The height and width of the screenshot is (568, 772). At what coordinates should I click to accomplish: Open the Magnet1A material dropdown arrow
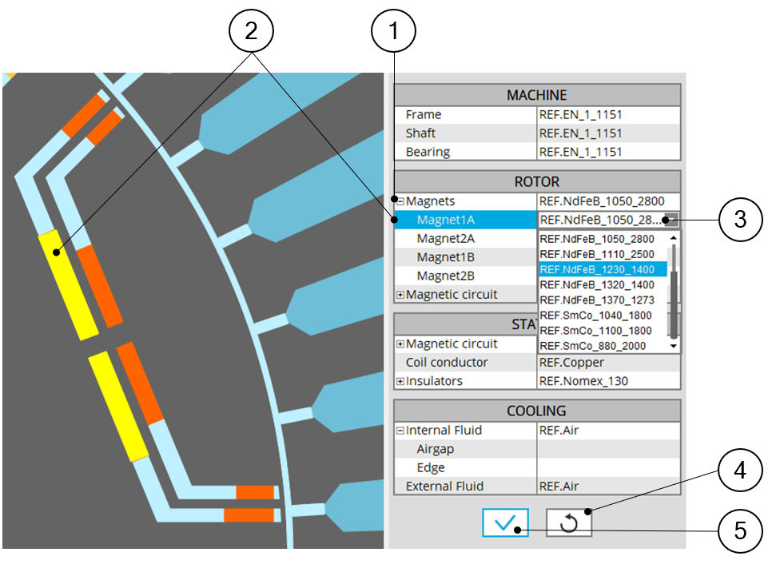click(672, 220)
